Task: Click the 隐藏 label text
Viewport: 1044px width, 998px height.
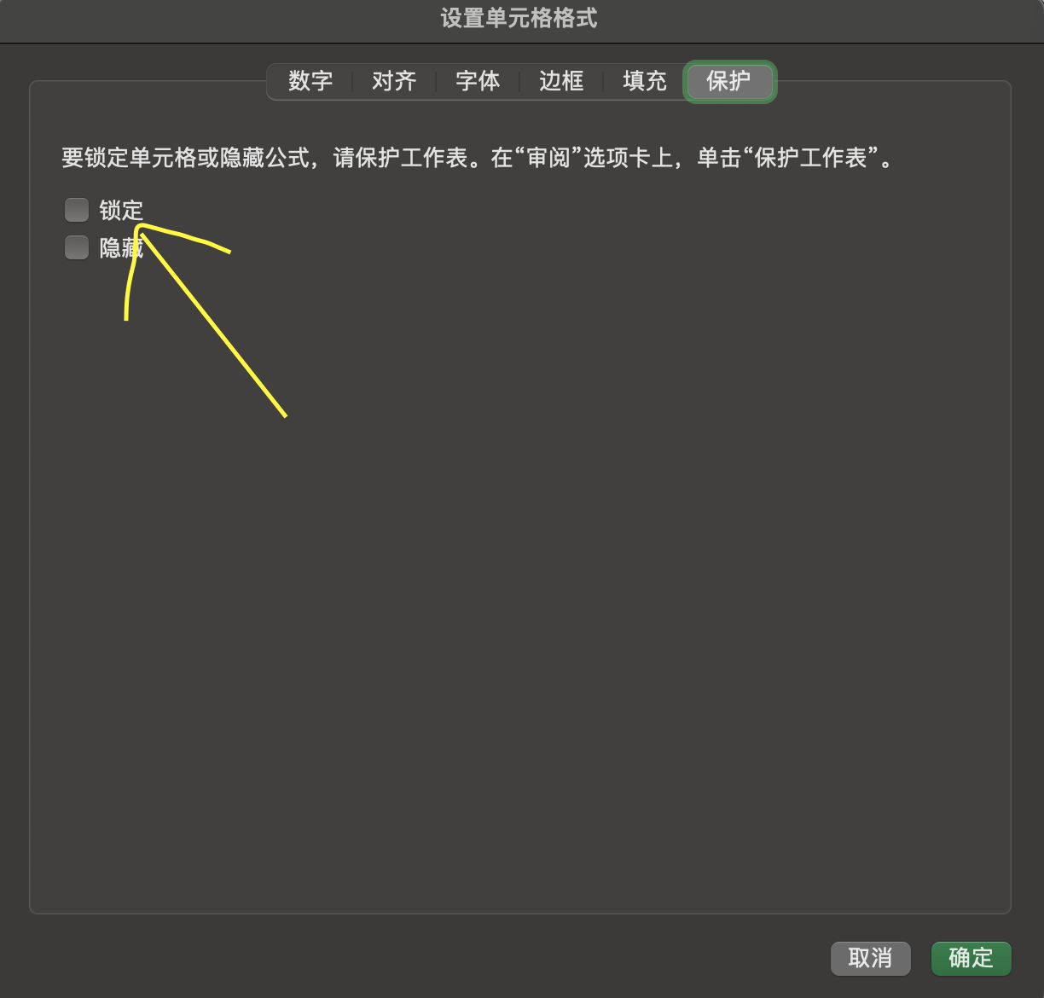Action: click(121, 248)
